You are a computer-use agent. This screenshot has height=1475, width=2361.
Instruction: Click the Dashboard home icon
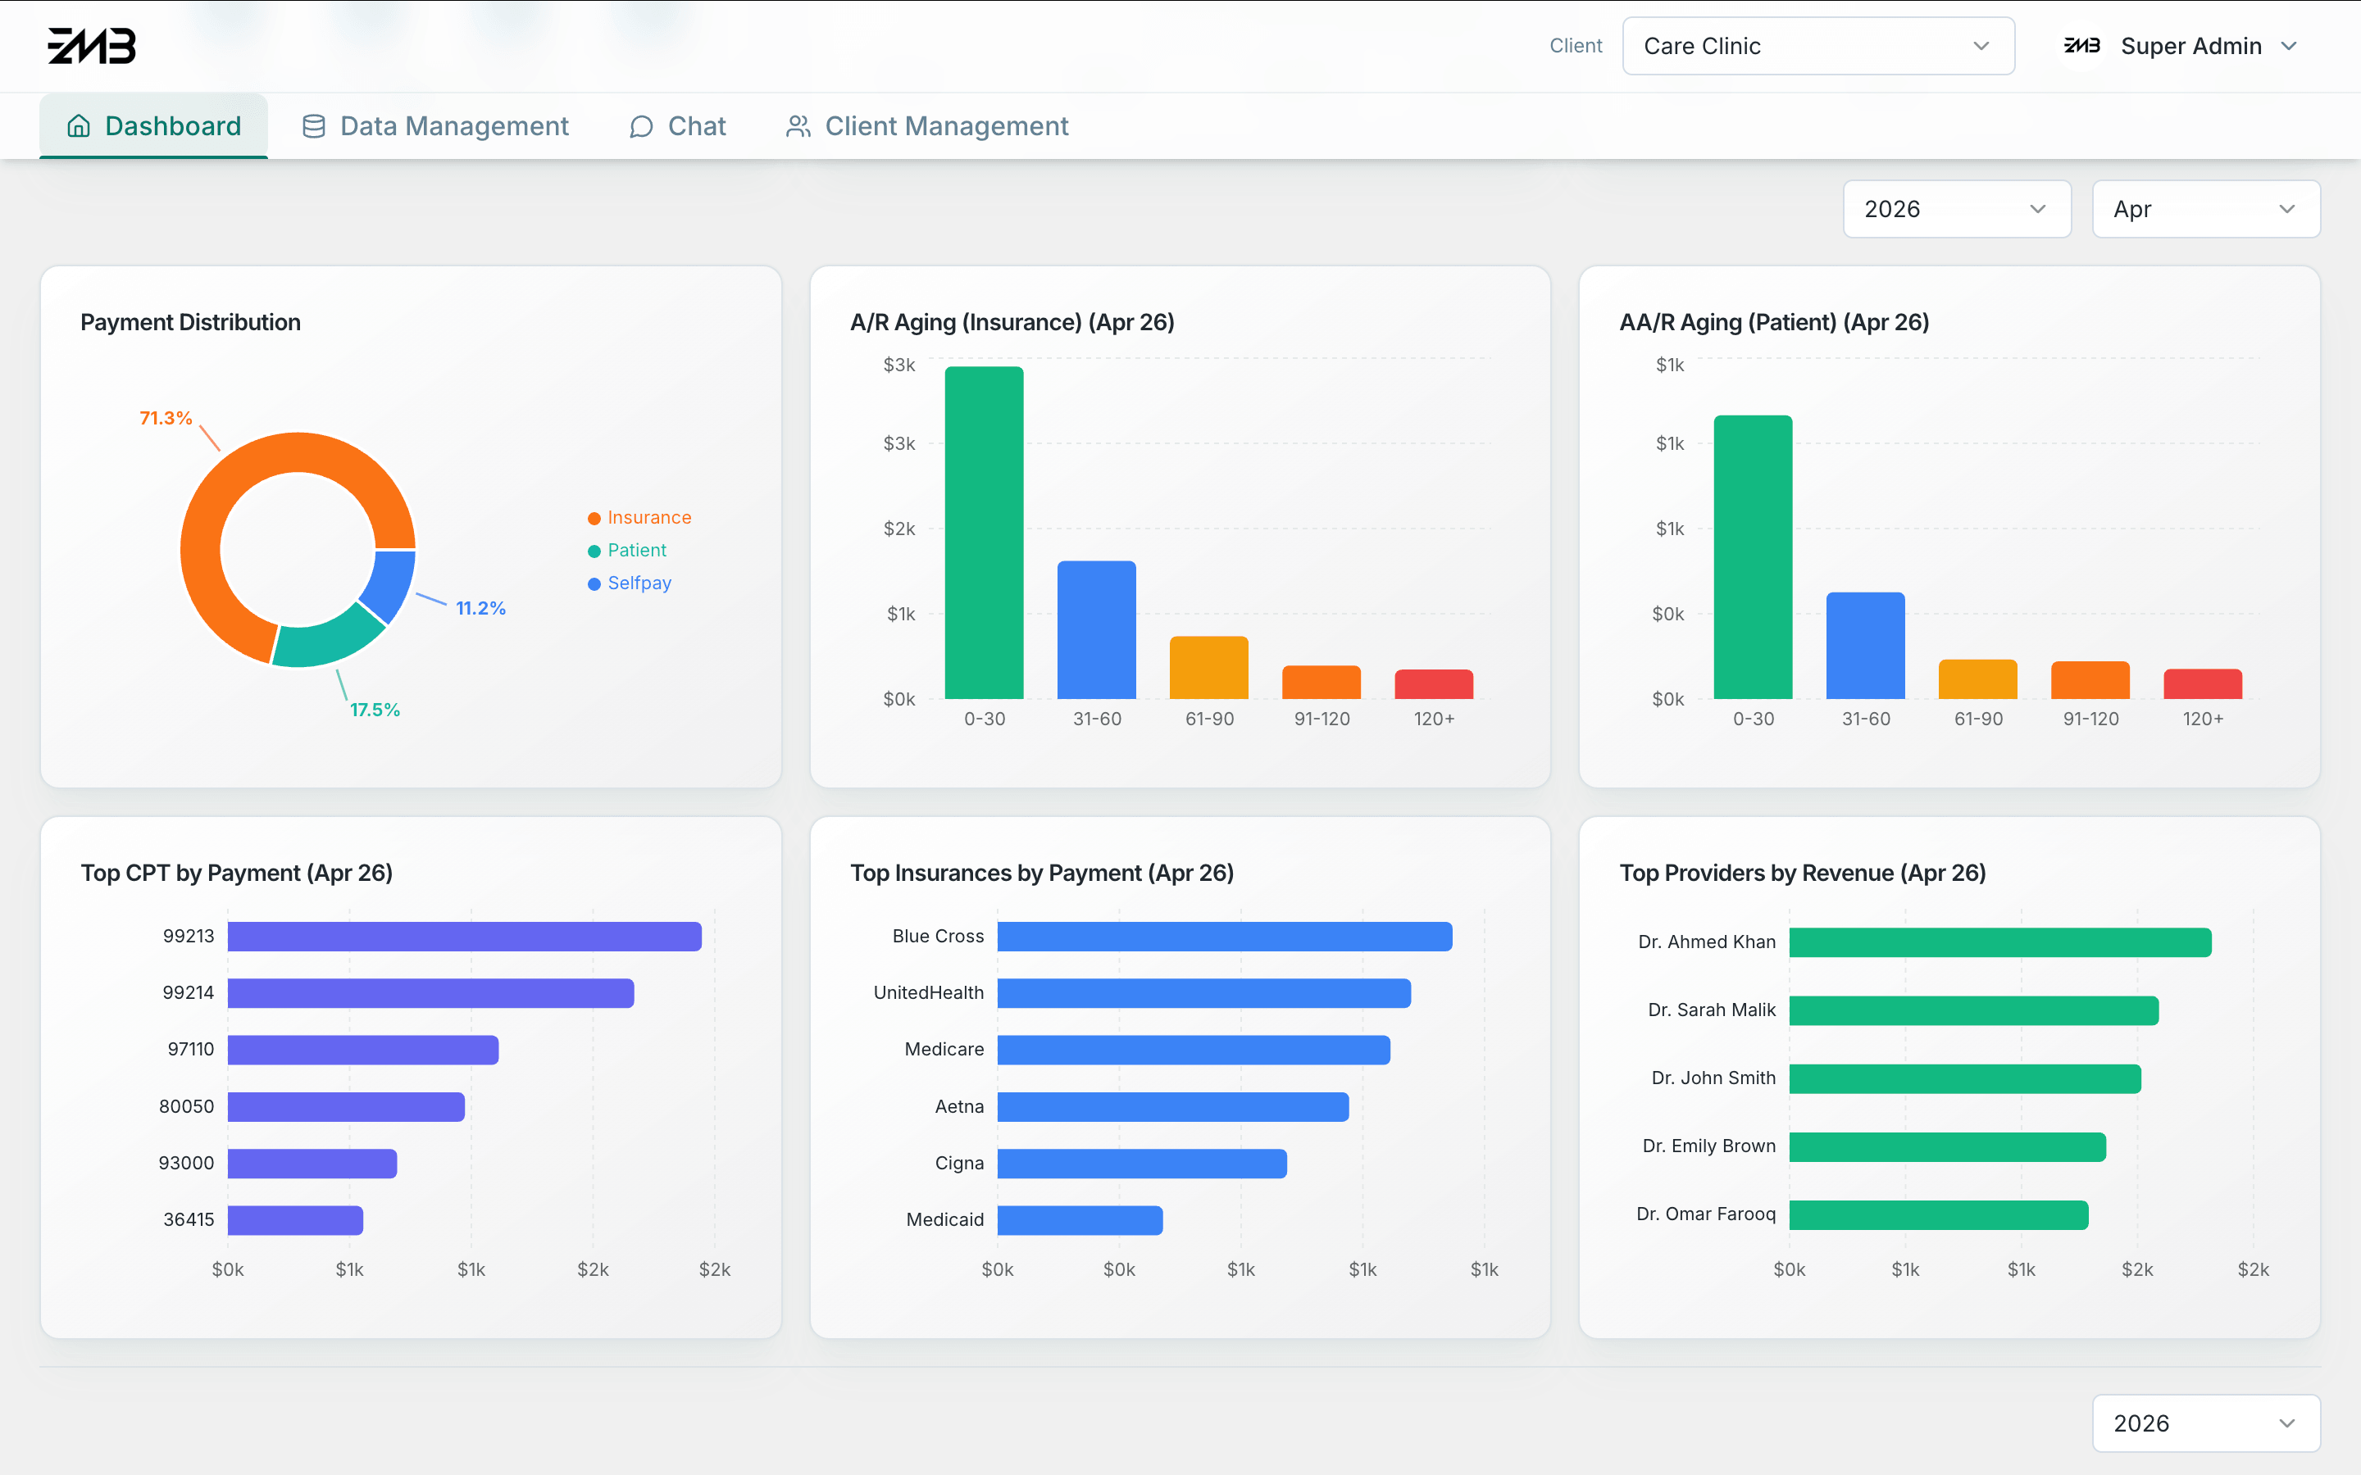79,126
